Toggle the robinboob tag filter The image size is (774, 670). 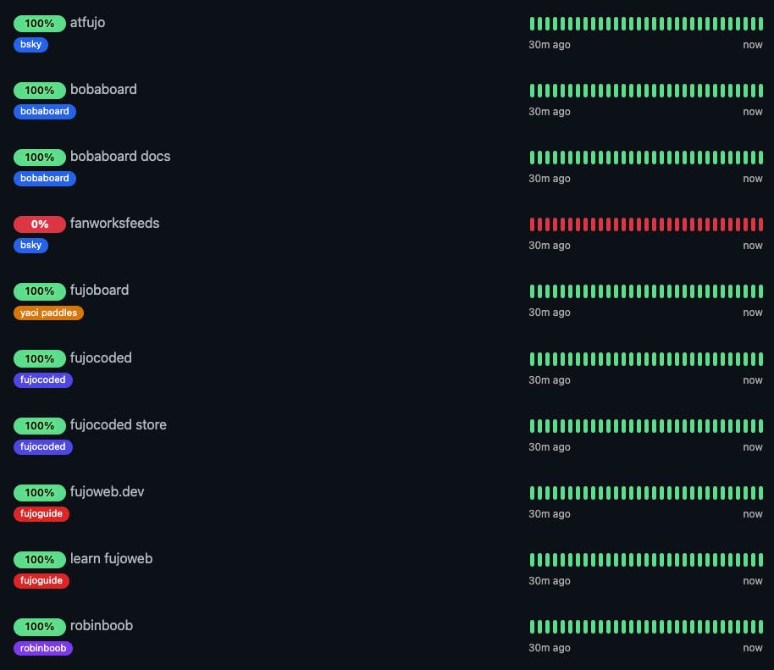43,648
